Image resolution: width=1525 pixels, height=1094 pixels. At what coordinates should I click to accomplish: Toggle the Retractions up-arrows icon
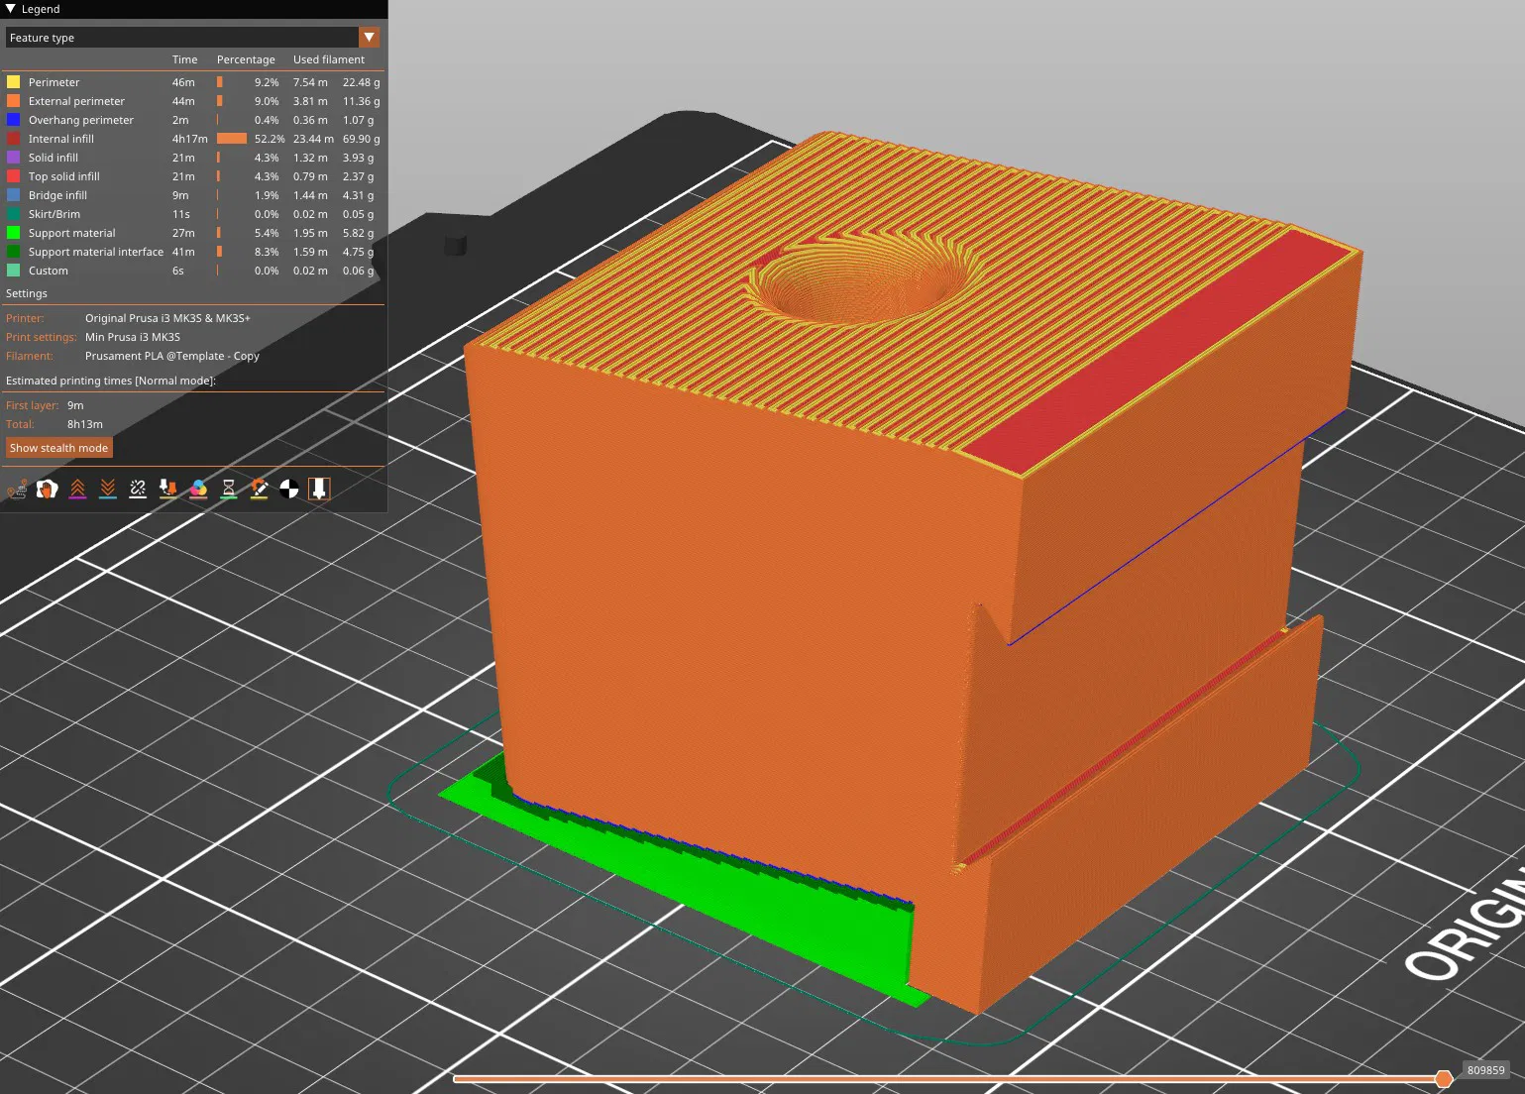(x=77, y=489)
